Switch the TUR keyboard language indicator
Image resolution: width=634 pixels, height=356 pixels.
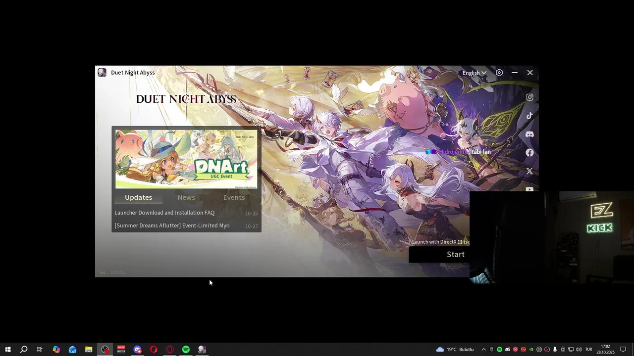[x=588, y=350]
